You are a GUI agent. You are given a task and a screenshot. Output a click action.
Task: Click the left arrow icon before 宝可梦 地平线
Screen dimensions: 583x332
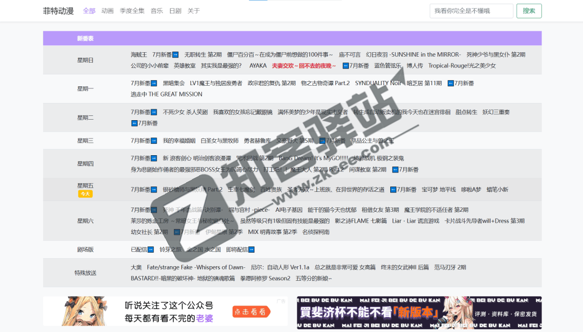tap(394, 190)
